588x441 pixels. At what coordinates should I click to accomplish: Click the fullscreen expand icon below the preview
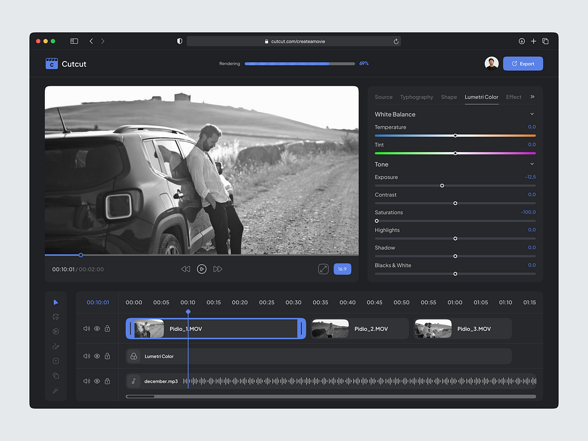click(x=323, y=269)
